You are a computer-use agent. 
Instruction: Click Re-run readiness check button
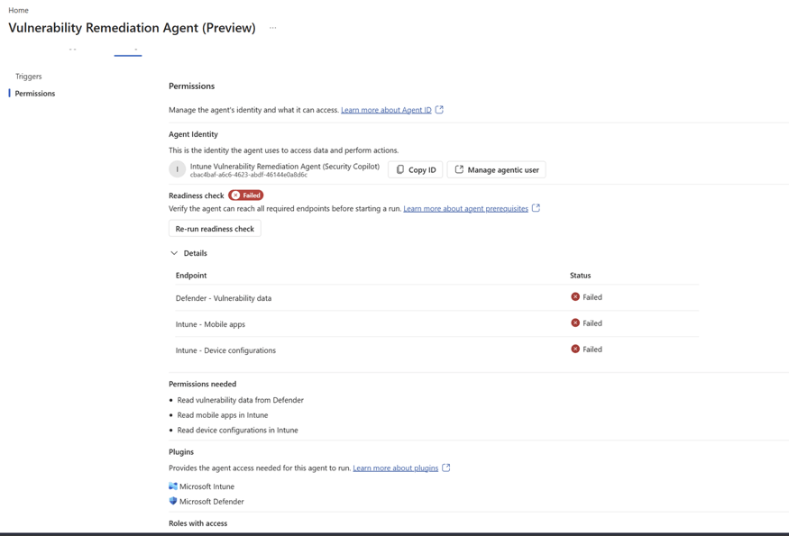click(x=215, y=229)
